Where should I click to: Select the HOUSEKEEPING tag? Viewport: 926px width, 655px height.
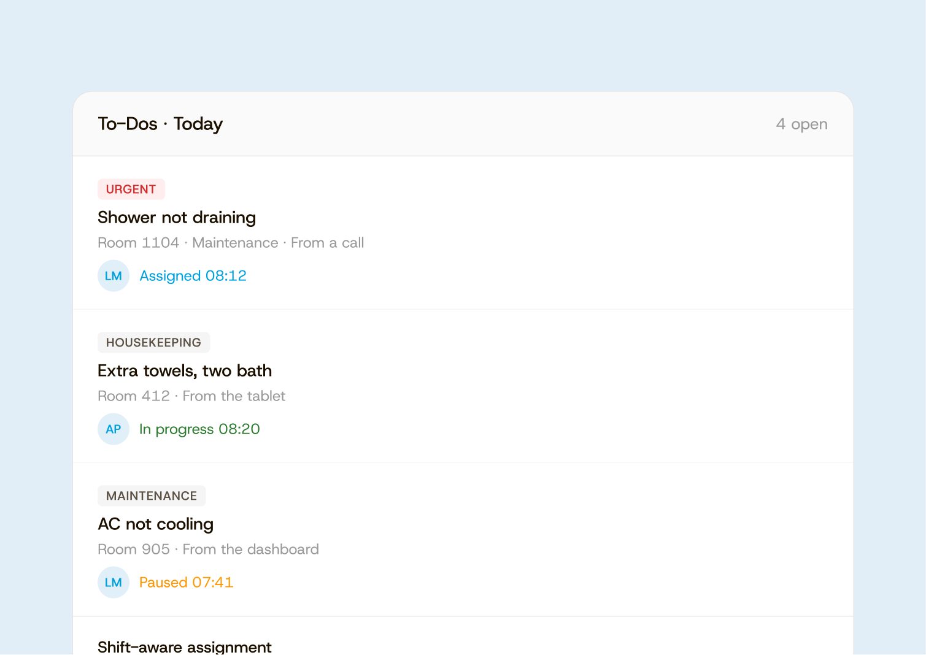coord(153,342)
